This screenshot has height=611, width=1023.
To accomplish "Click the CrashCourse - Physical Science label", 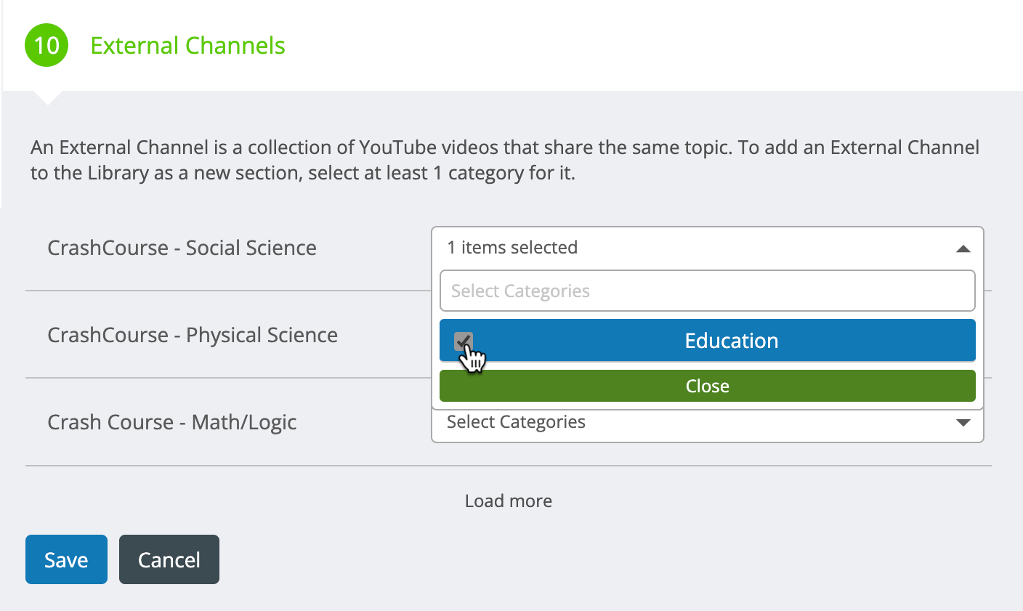I will [x=193, y=335].
